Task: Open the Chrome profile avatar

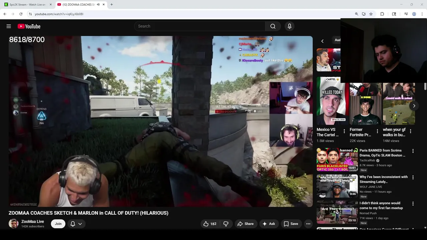Action: [414, 14]
